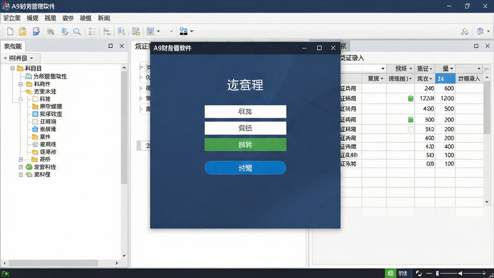This screenshot has width=494, height=278.
Task: Click the minus sign left of the status bar zoom slider
Action: coord(429,273)
